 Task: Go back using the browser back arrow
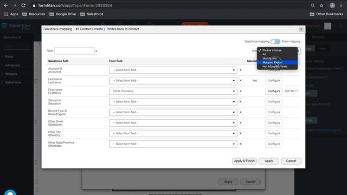point(6,5)
